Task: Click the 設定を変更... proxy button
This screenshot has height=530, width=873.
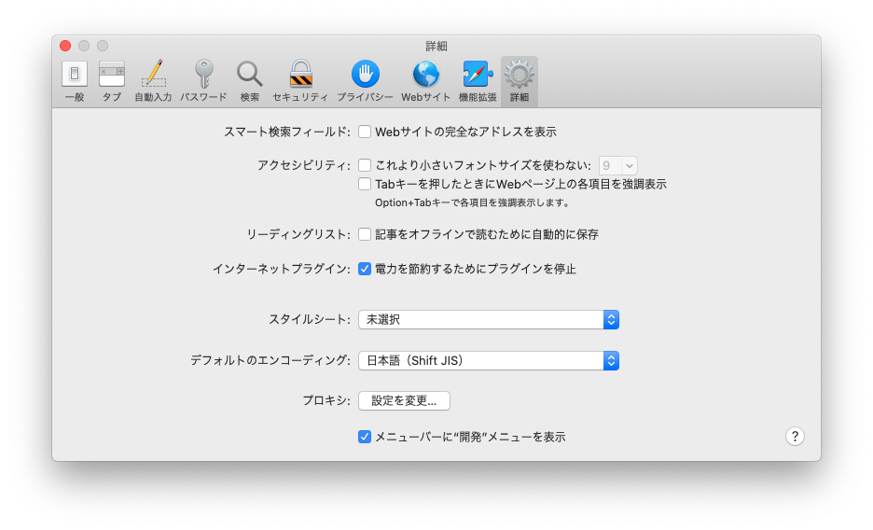Action: pyautogui.click(x=404, y=401)
